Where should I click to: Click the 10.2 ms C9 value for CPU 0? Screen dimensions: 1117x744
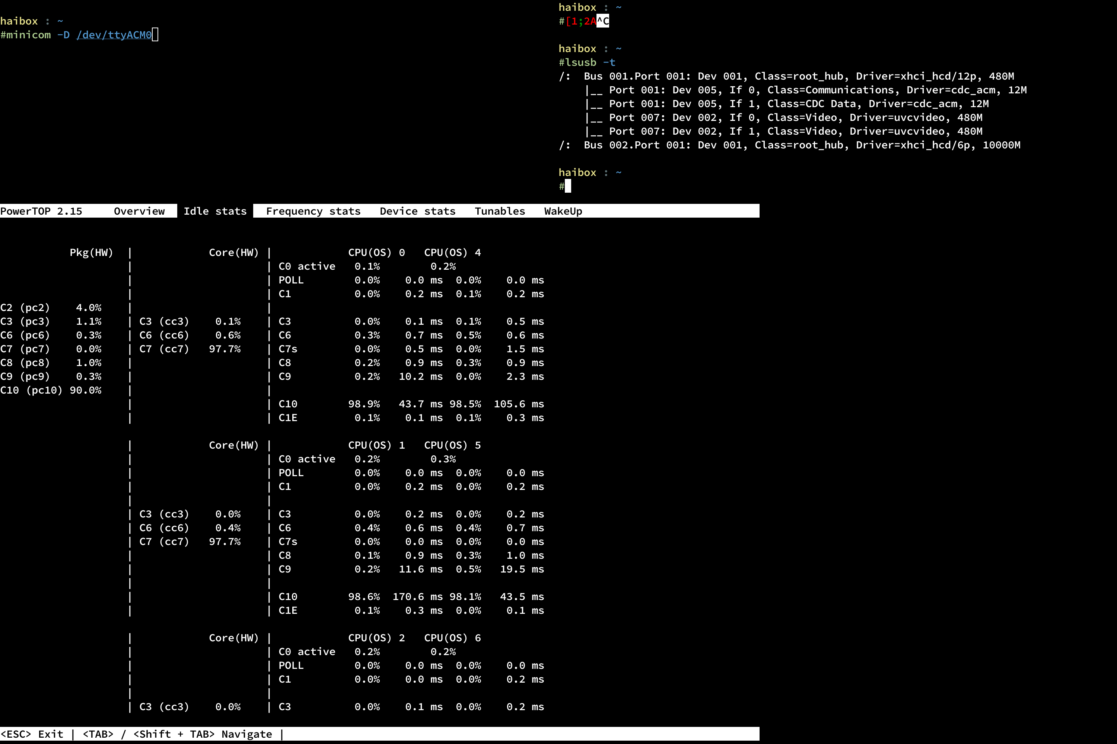point(421,376)
